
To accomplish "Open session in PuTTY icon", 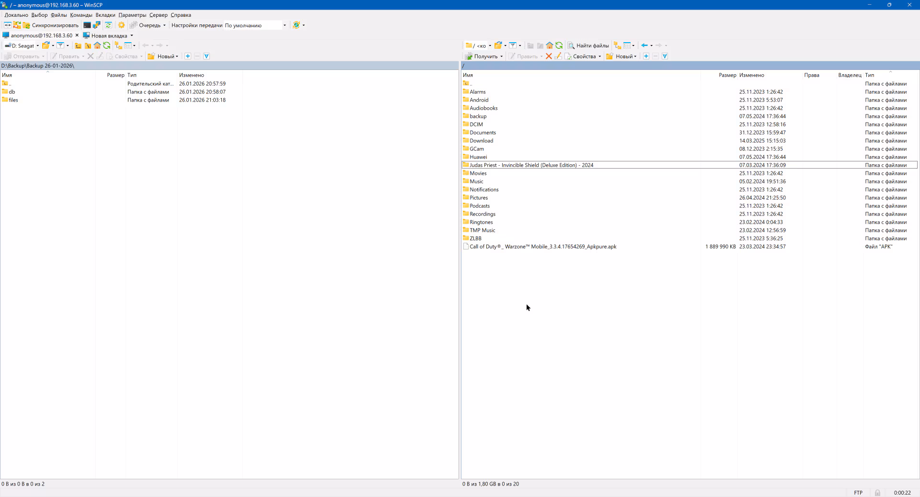I will pyautogui.click(x=96, y=25).
